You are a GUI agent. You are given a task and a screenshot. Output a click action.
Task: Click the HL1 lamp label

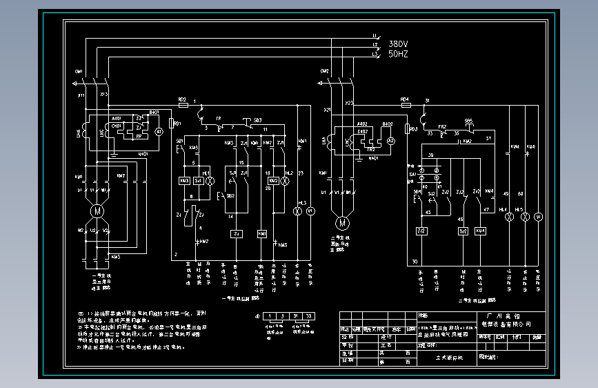tap(206, 173)
